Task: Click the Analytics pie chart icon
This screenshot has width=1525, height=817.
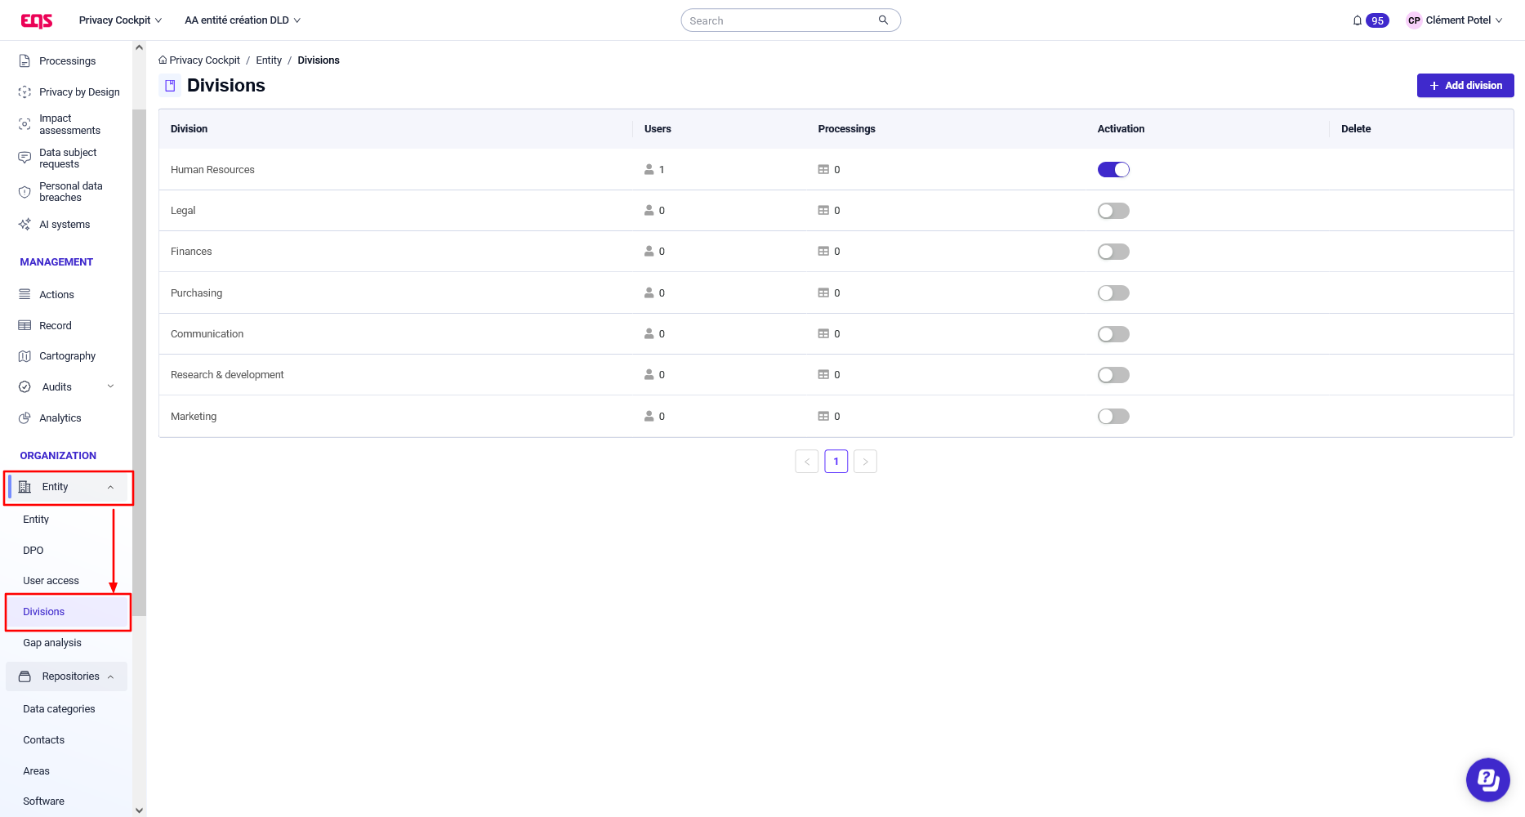Action: click(25, 418)
